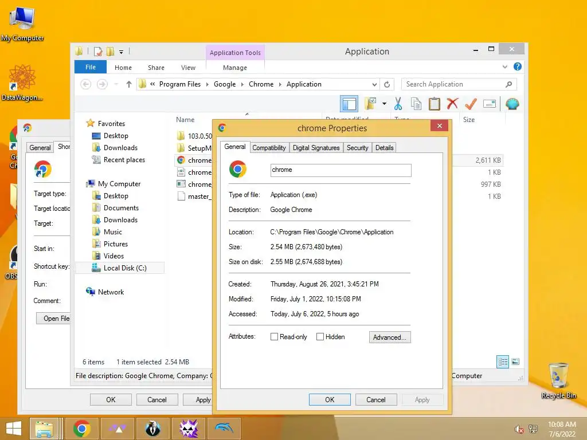The width and height of the screenshot is (587, 440).
Task: Click the Forward arrow in Explorer
Action: tap(102, 84)
